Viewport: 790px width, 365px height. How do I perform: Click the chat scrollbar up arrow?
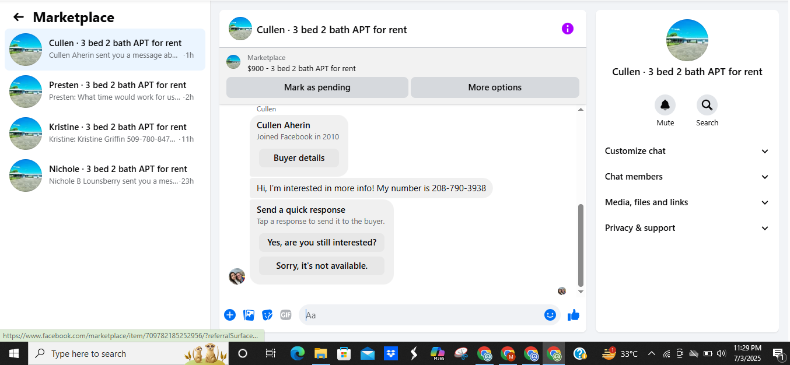coord(581,110)
